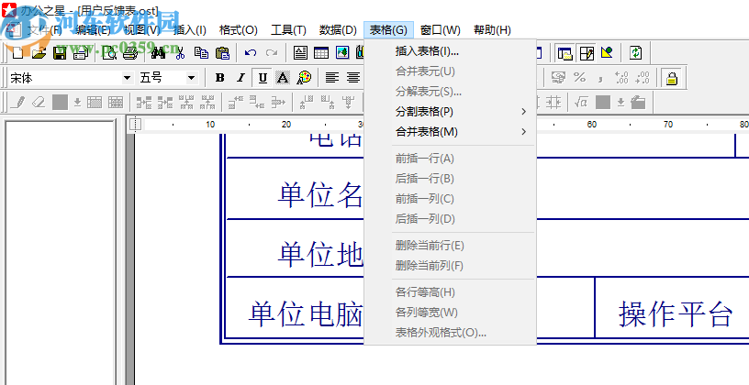Click the gray swatch beside the eraser
Screen dimensions: 749x385
click(x=60, y=102)
